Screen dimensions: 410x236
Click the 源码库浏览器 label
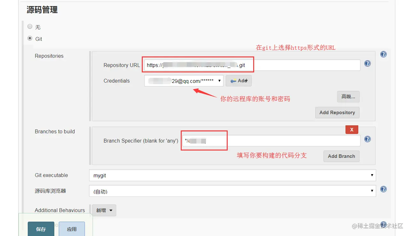[50, 191]
